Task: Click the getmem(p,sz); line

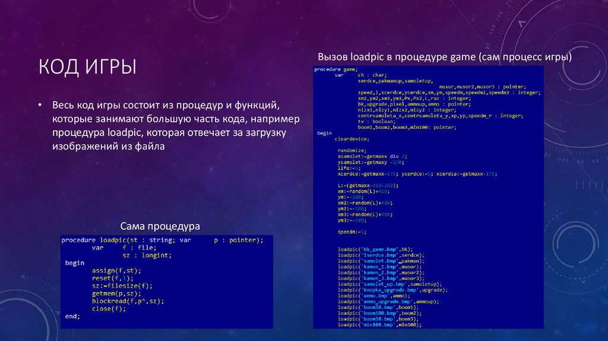Action: (x=117, y=293)
